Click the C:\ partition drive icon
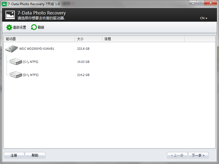Viewport: 219px width, 164px height. point(16,61)
